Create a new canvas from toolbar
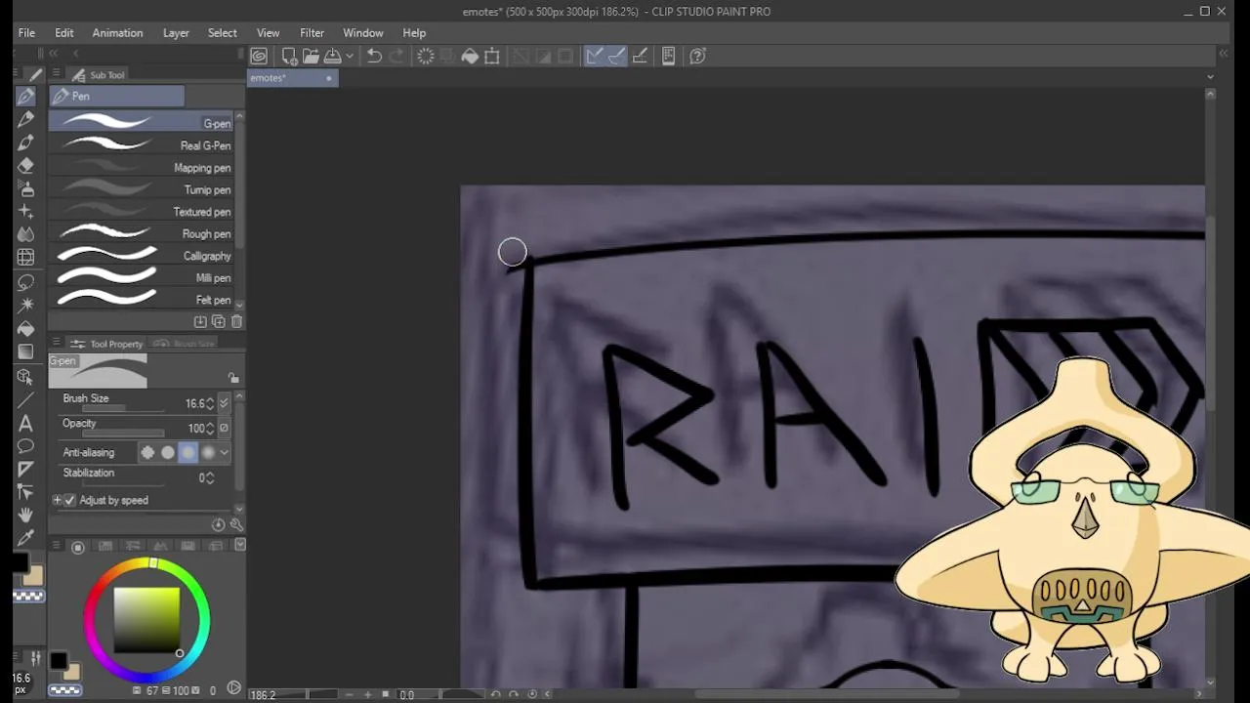 pos(289,57)
